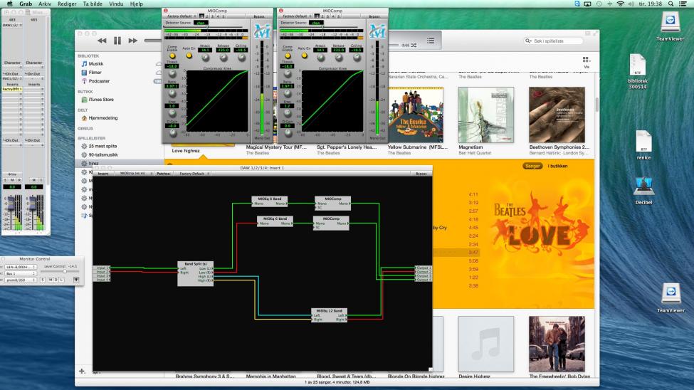Click Thresh knob on left MIOComp
The image size is (694, 390).
172,73
